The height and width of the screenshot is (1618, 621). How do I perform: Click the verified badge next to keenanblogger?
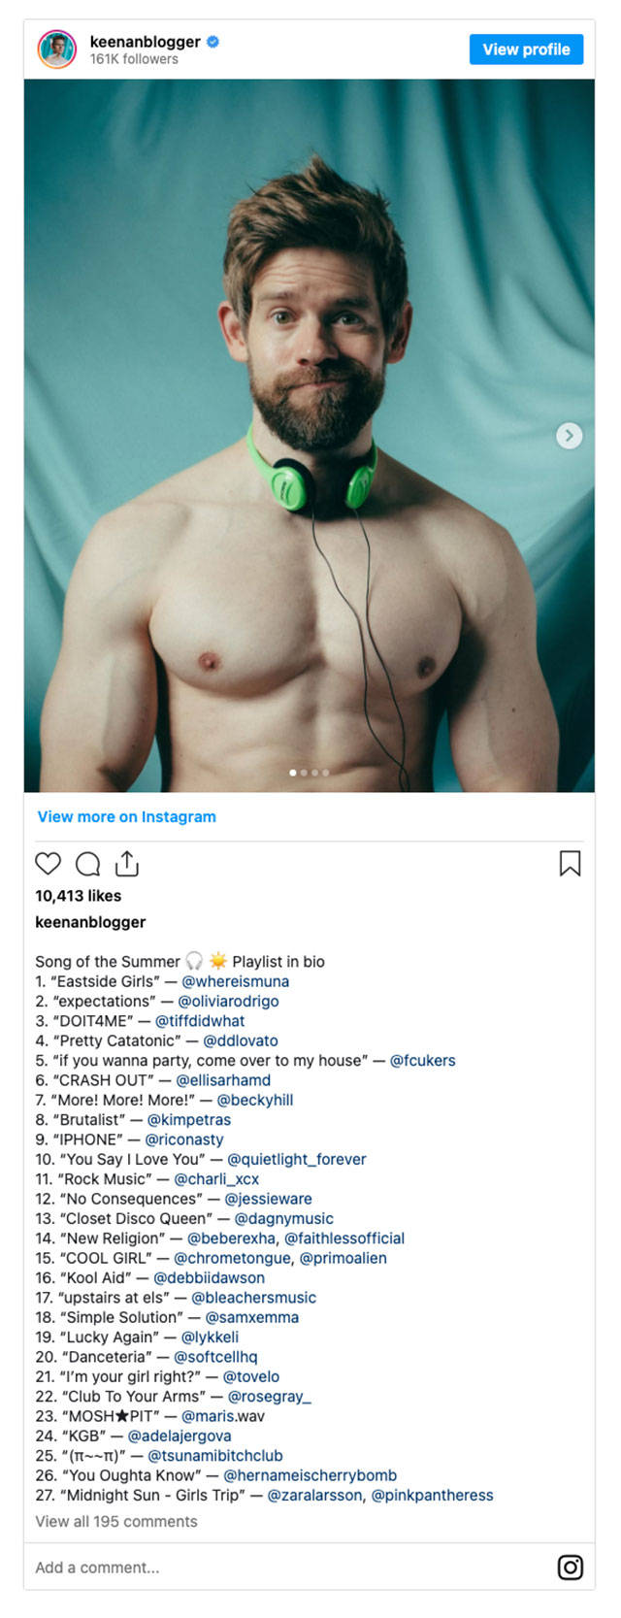coord(213,42)
